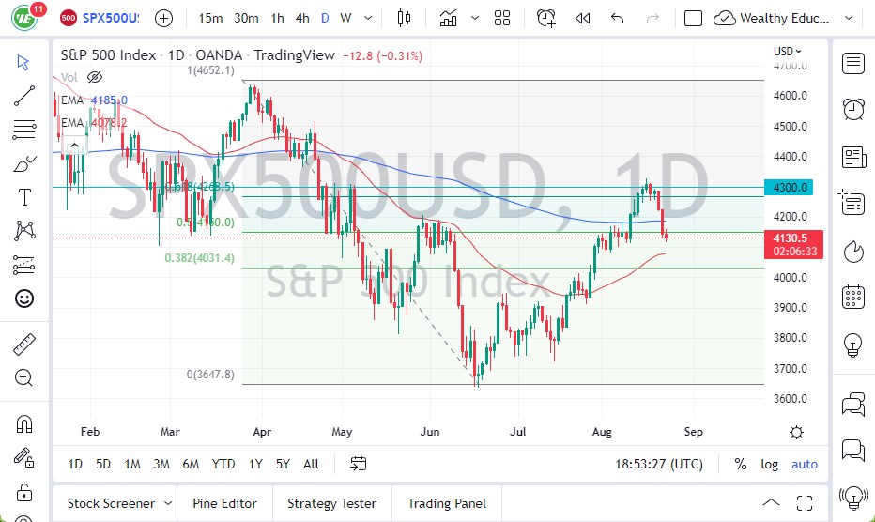The height and width of the screenshot is (522, 875).
Task: Set date range to YTD
Action: [223, 464]
